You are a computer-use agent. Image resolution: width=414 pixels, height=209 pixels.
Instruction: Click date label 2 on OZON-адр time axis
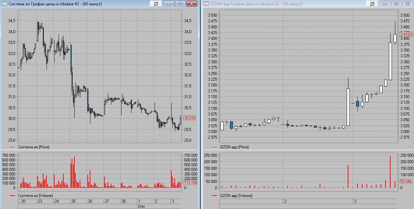pyautogui.click(x=285, y=201)
